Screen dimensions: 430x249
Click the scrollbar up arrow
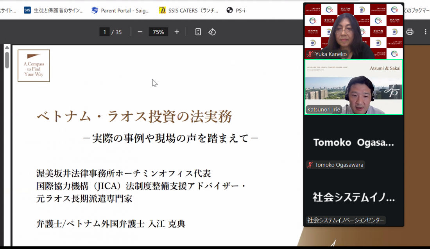[7, 48]
